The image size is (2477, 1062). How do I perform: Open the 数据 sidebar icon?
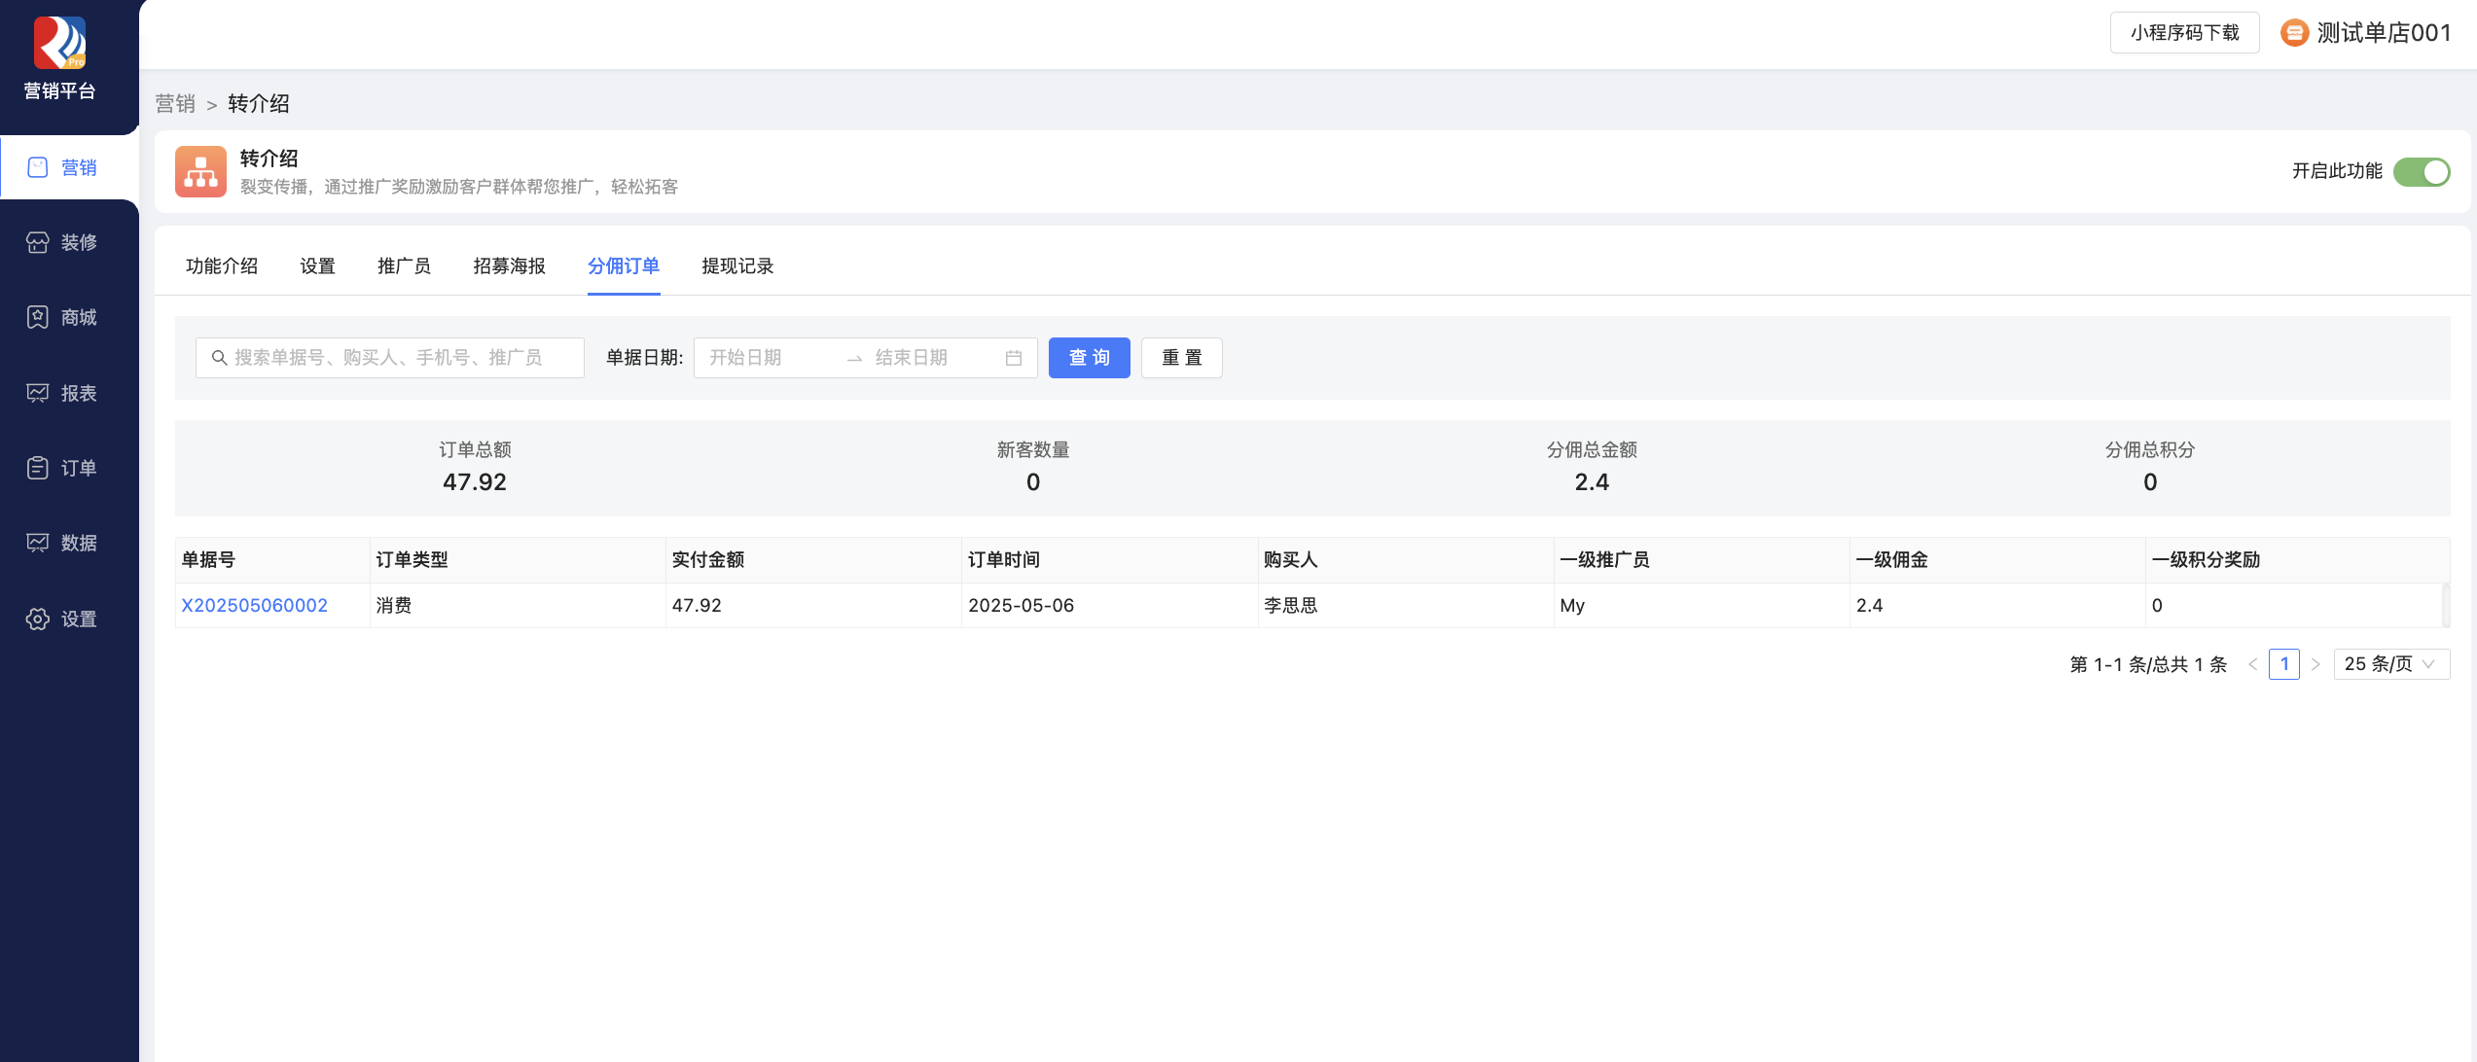pyautogui.click(x=37, y=543)
